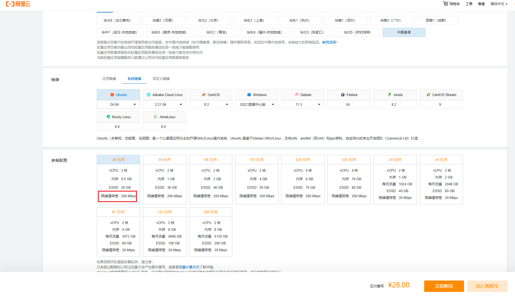This screenshot has height=299, width=515.
Task: Open 备案 in top menu
Action: click(481, 4)
